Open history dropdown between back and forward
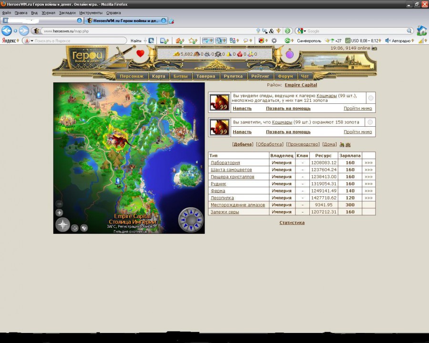The width and height of the screenshot is (429, 343). coord(15,30)
